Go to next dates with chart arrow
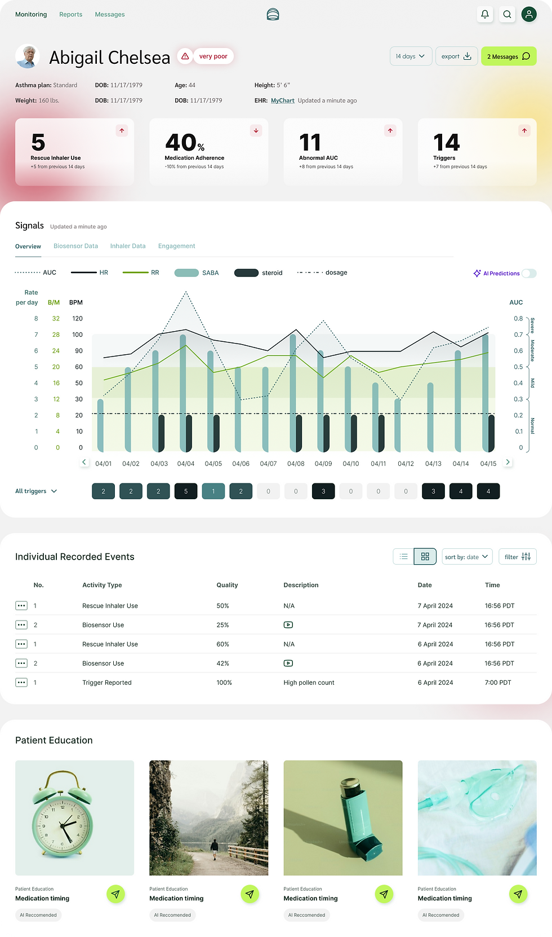The image size is (552, 937). [508, 462]
